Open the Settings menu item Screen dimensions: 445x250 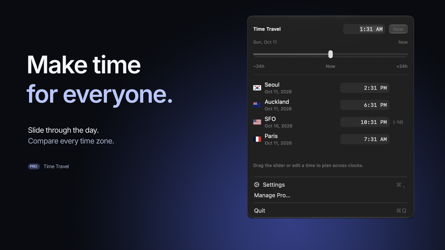pos(331,185)
